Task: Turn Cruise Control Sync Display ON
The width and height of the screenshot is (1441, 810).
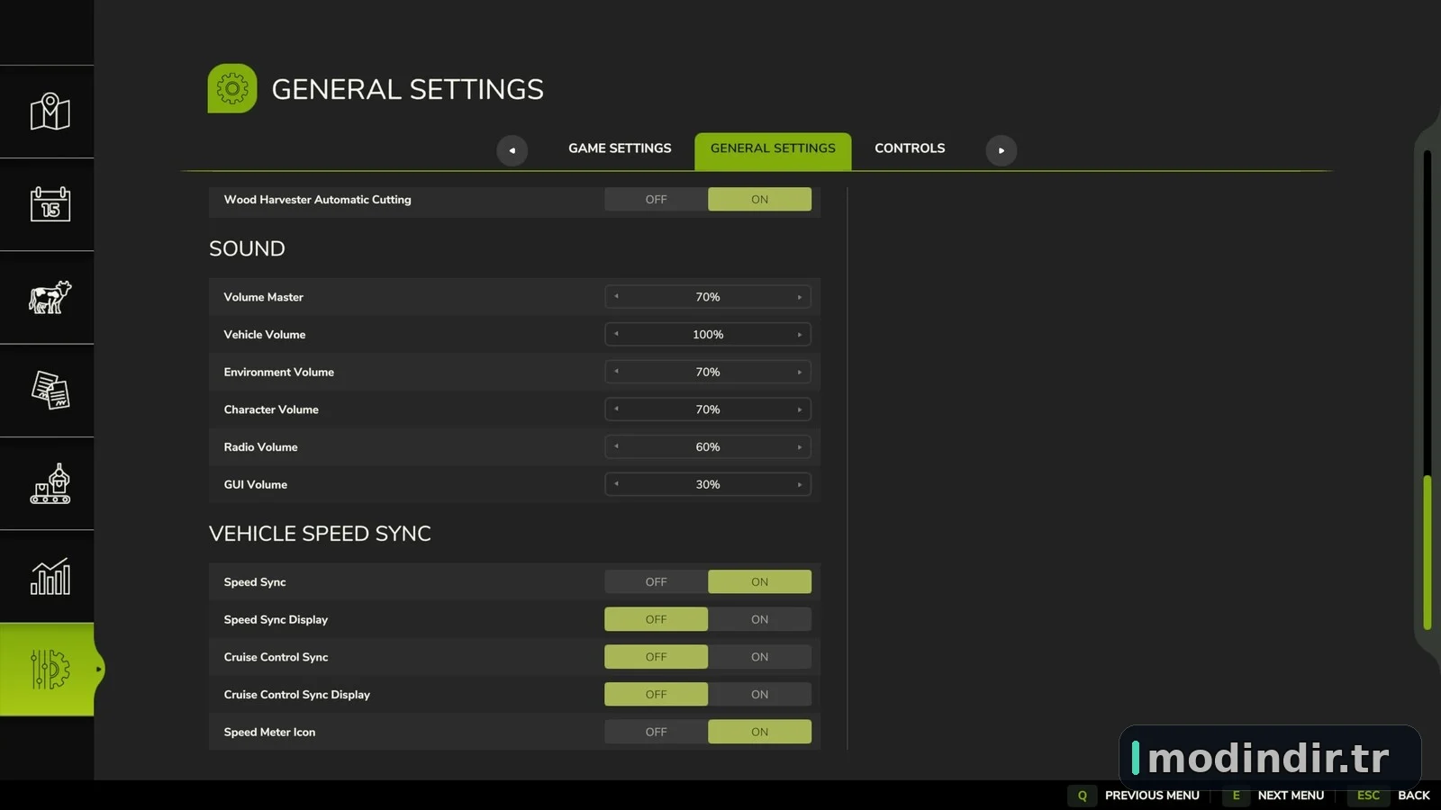Action: [759, 695]
